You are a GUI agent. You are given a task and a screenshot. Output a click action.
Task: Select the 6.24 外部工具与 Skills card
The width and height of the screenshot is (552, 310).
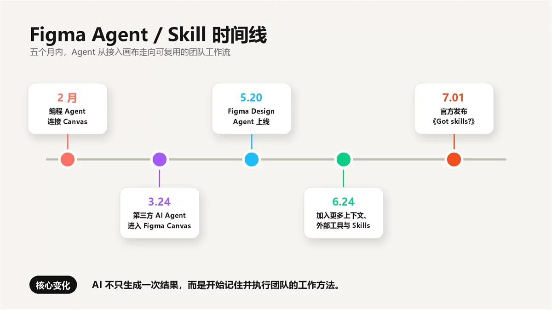click(344, 212)
